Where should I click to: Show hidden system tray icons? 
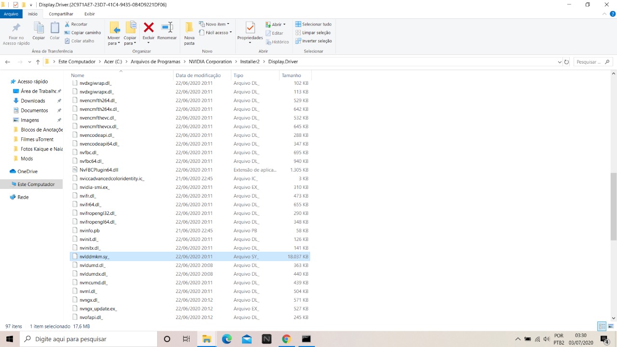click(x=518, y=339)
